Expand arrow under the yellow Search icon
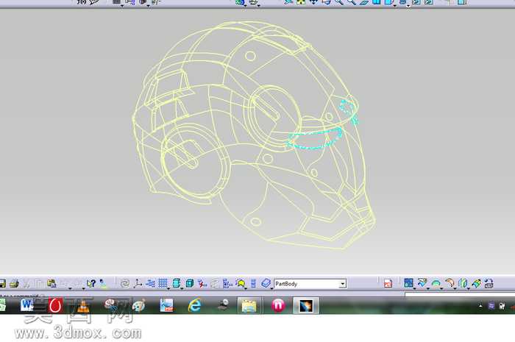This screenshot has height=342, width=515. (x=246, y=288)
